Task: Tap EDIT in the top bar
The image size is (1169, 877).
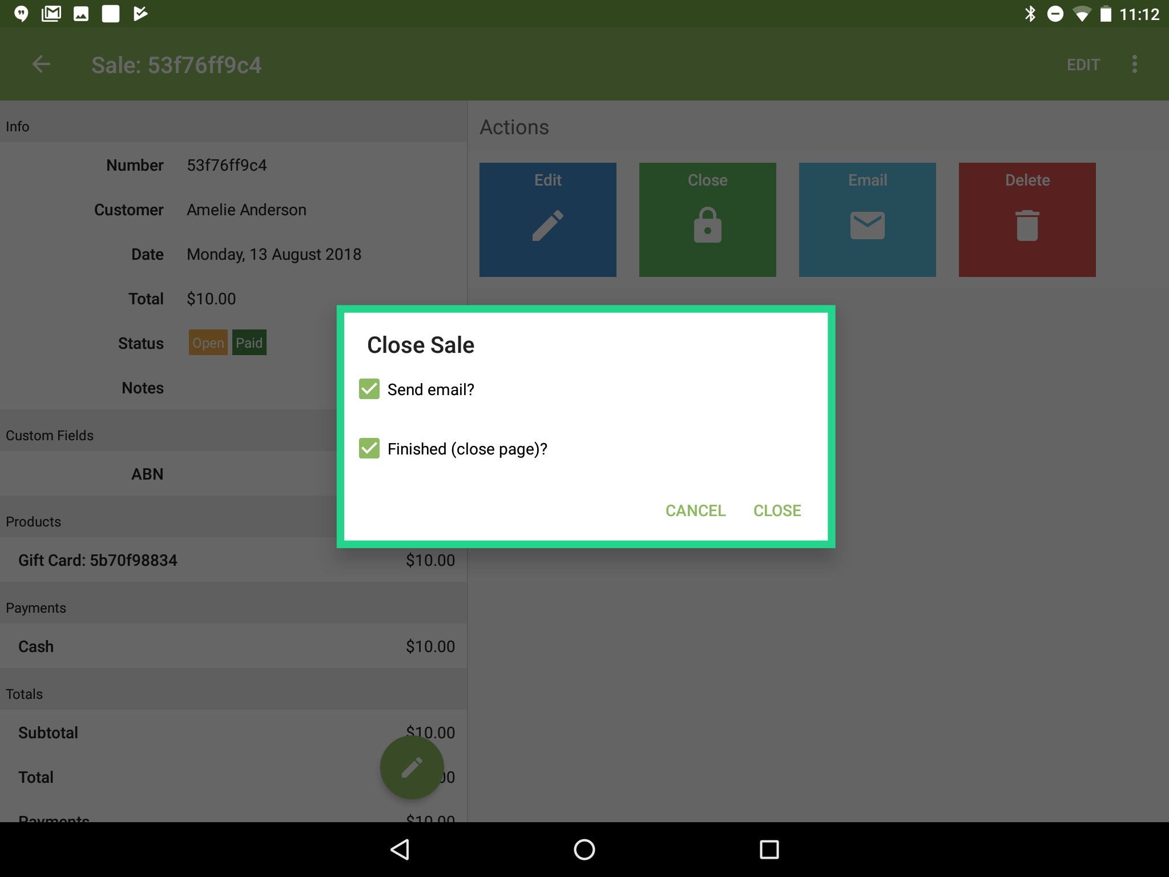Action: [x=1083, y=65]
